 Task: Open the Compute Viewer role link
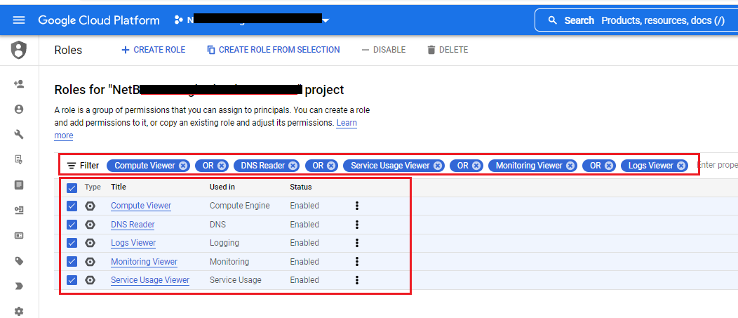pyautogui.click(x=141, y=206)
